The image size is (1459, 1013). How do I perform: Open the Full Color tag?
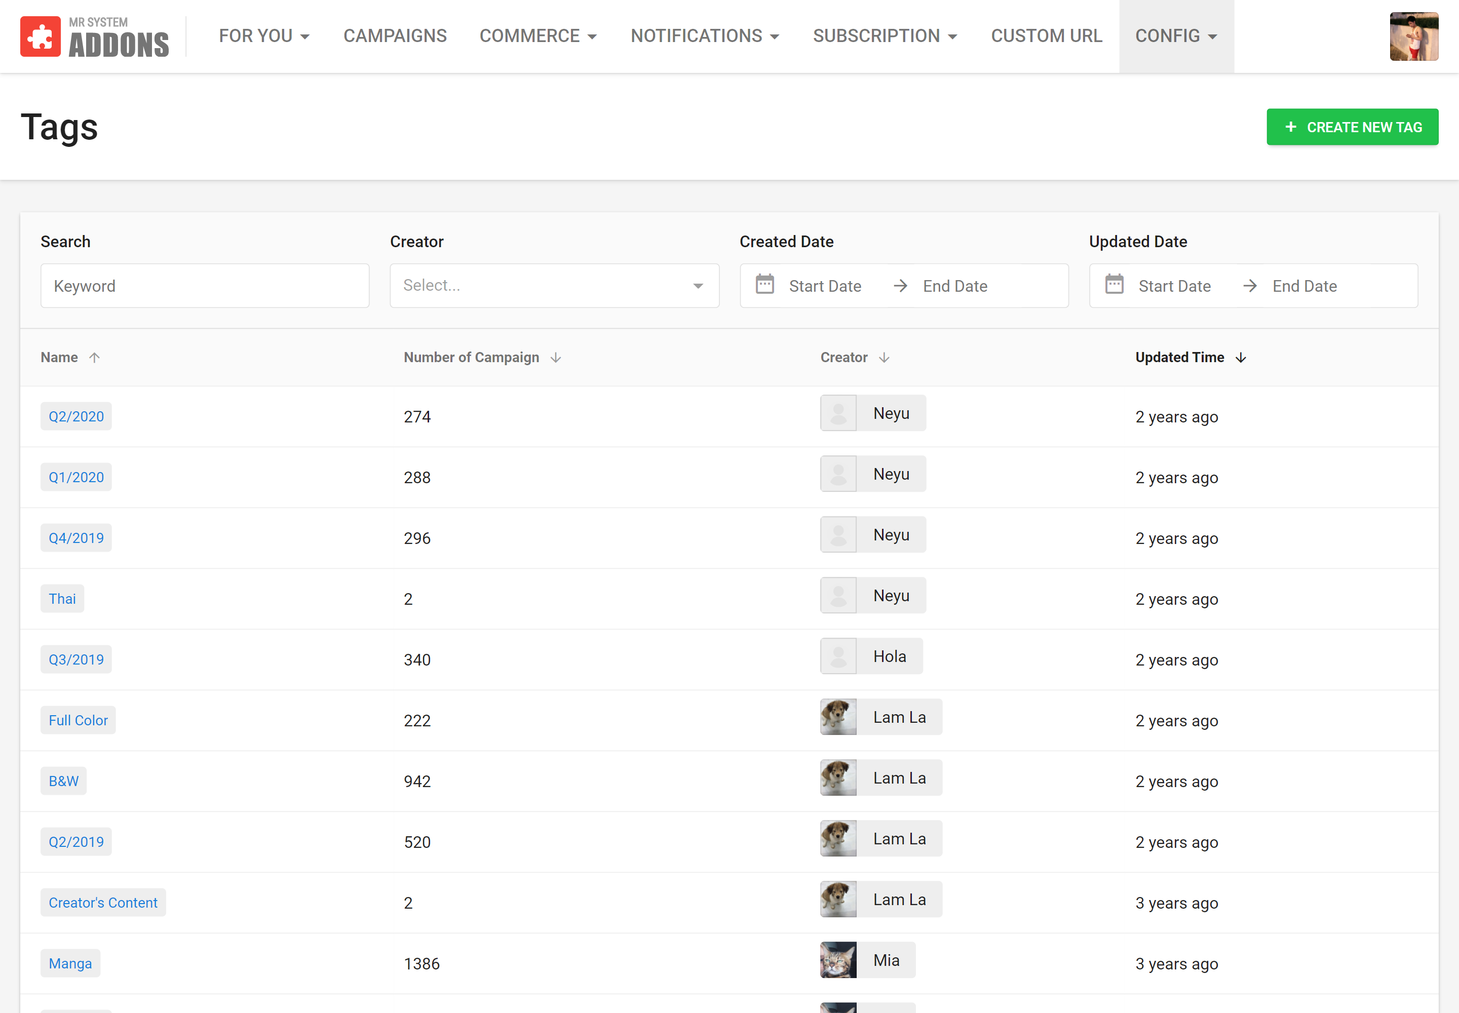(x=78, y=720)
